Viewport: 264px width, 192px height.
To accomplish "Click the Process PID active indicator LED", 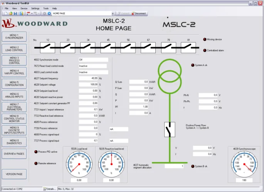I will click(x=36, y=152).
